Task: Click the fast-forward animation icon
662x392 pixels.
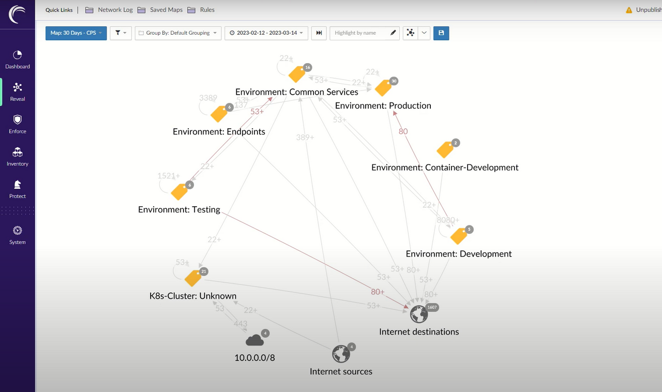Action: click(x=319, y=33)
